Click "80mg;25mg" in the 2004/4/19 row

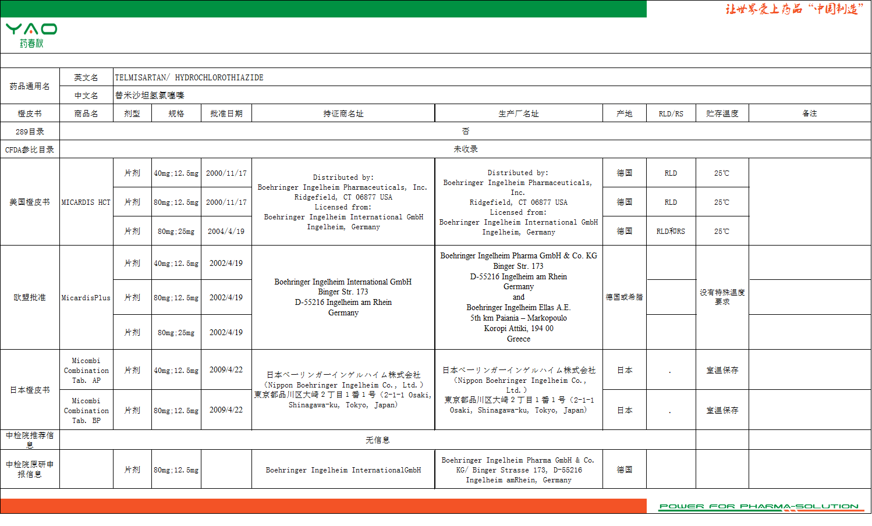pyautogui.click(x=176, y=231)
